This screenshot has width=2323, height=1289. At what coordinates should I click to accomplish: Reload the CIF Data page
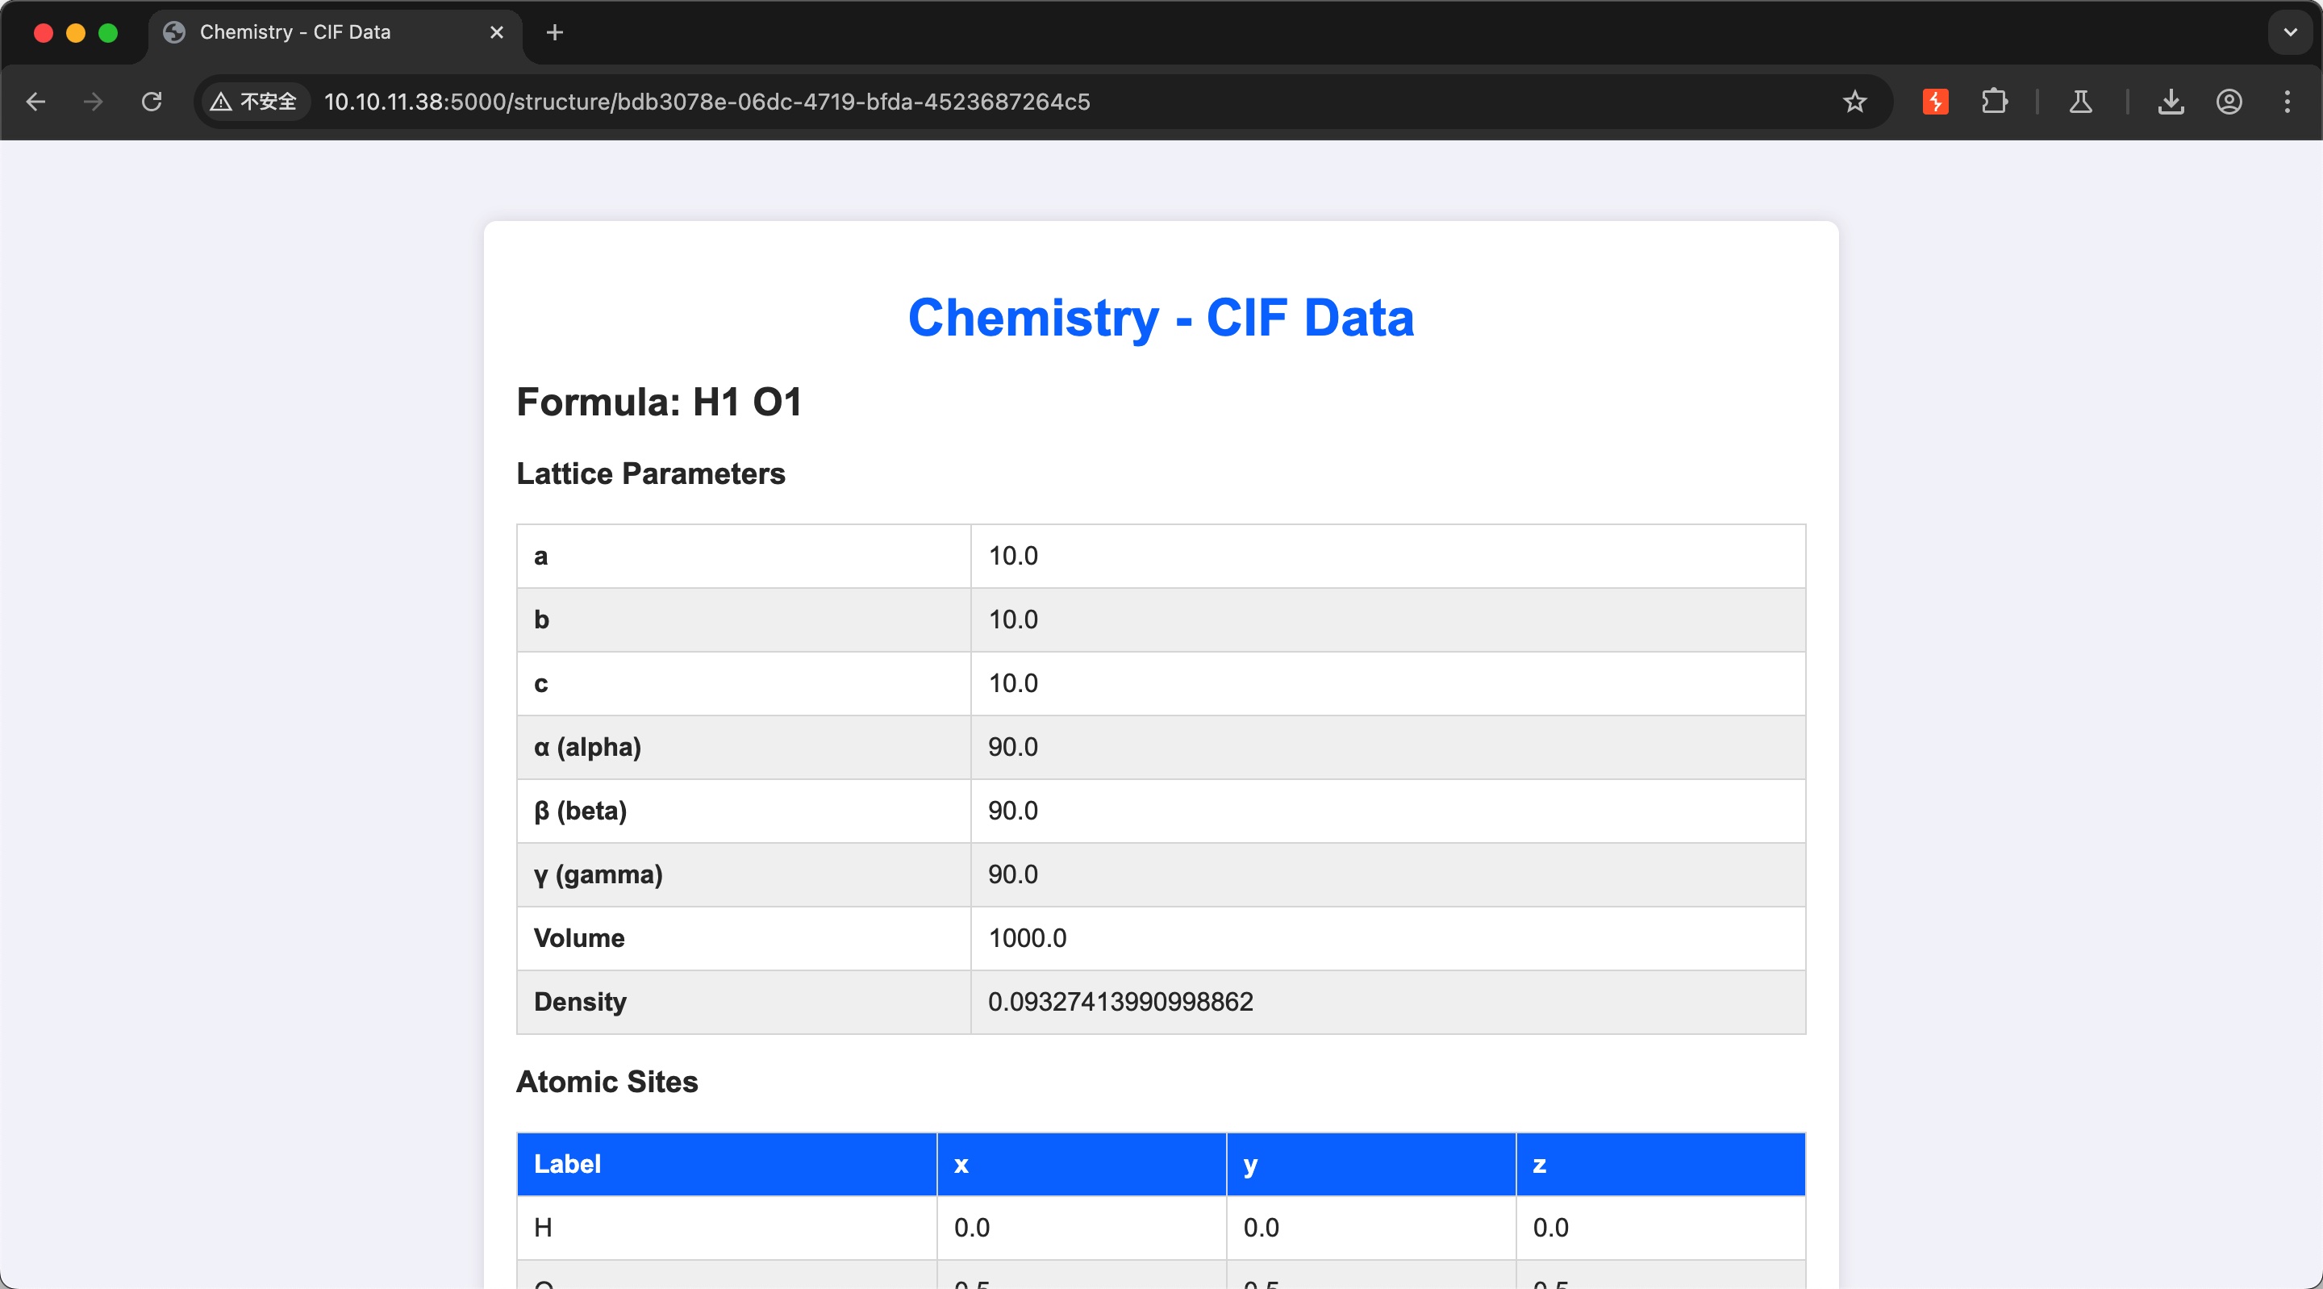152,102
